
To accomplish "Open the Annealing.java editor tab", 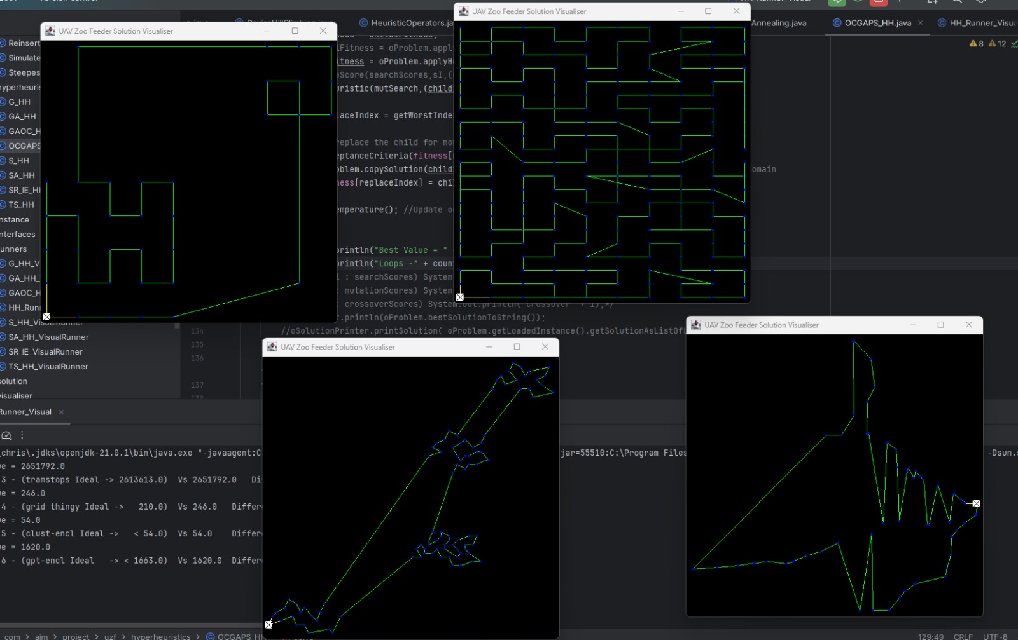I will point(778,23).
